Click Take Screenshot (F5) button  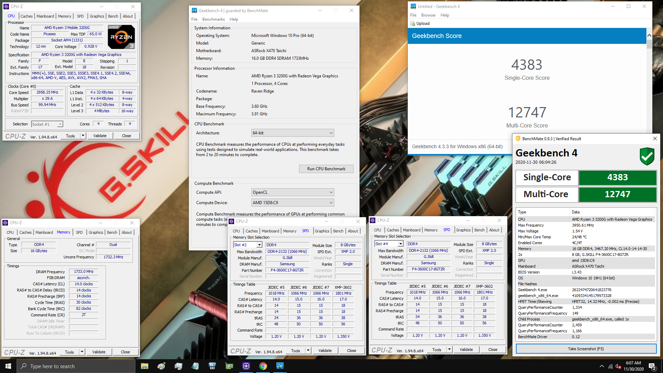586,349
